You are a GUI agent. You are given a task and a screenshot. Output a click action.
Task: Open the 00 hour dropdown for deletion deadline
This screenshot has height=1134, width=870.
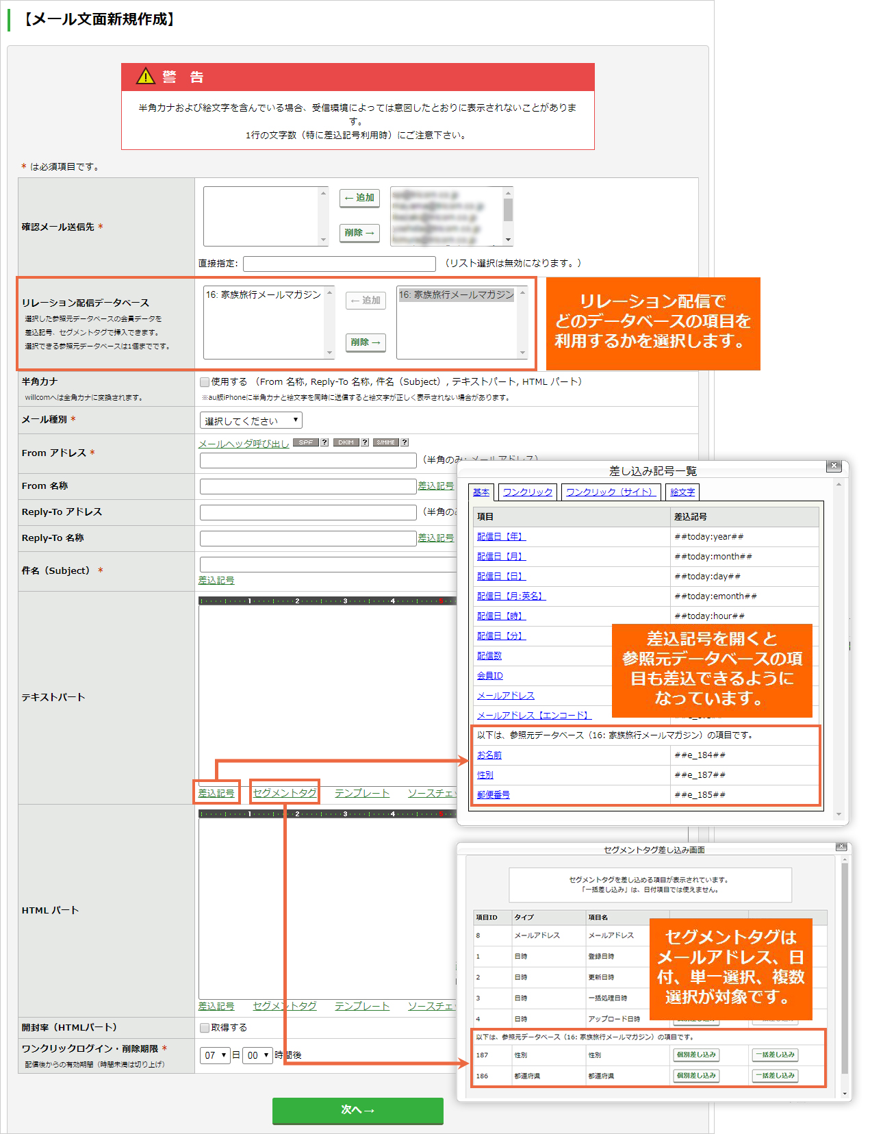pyautogui.click(x=258, y=1055)
